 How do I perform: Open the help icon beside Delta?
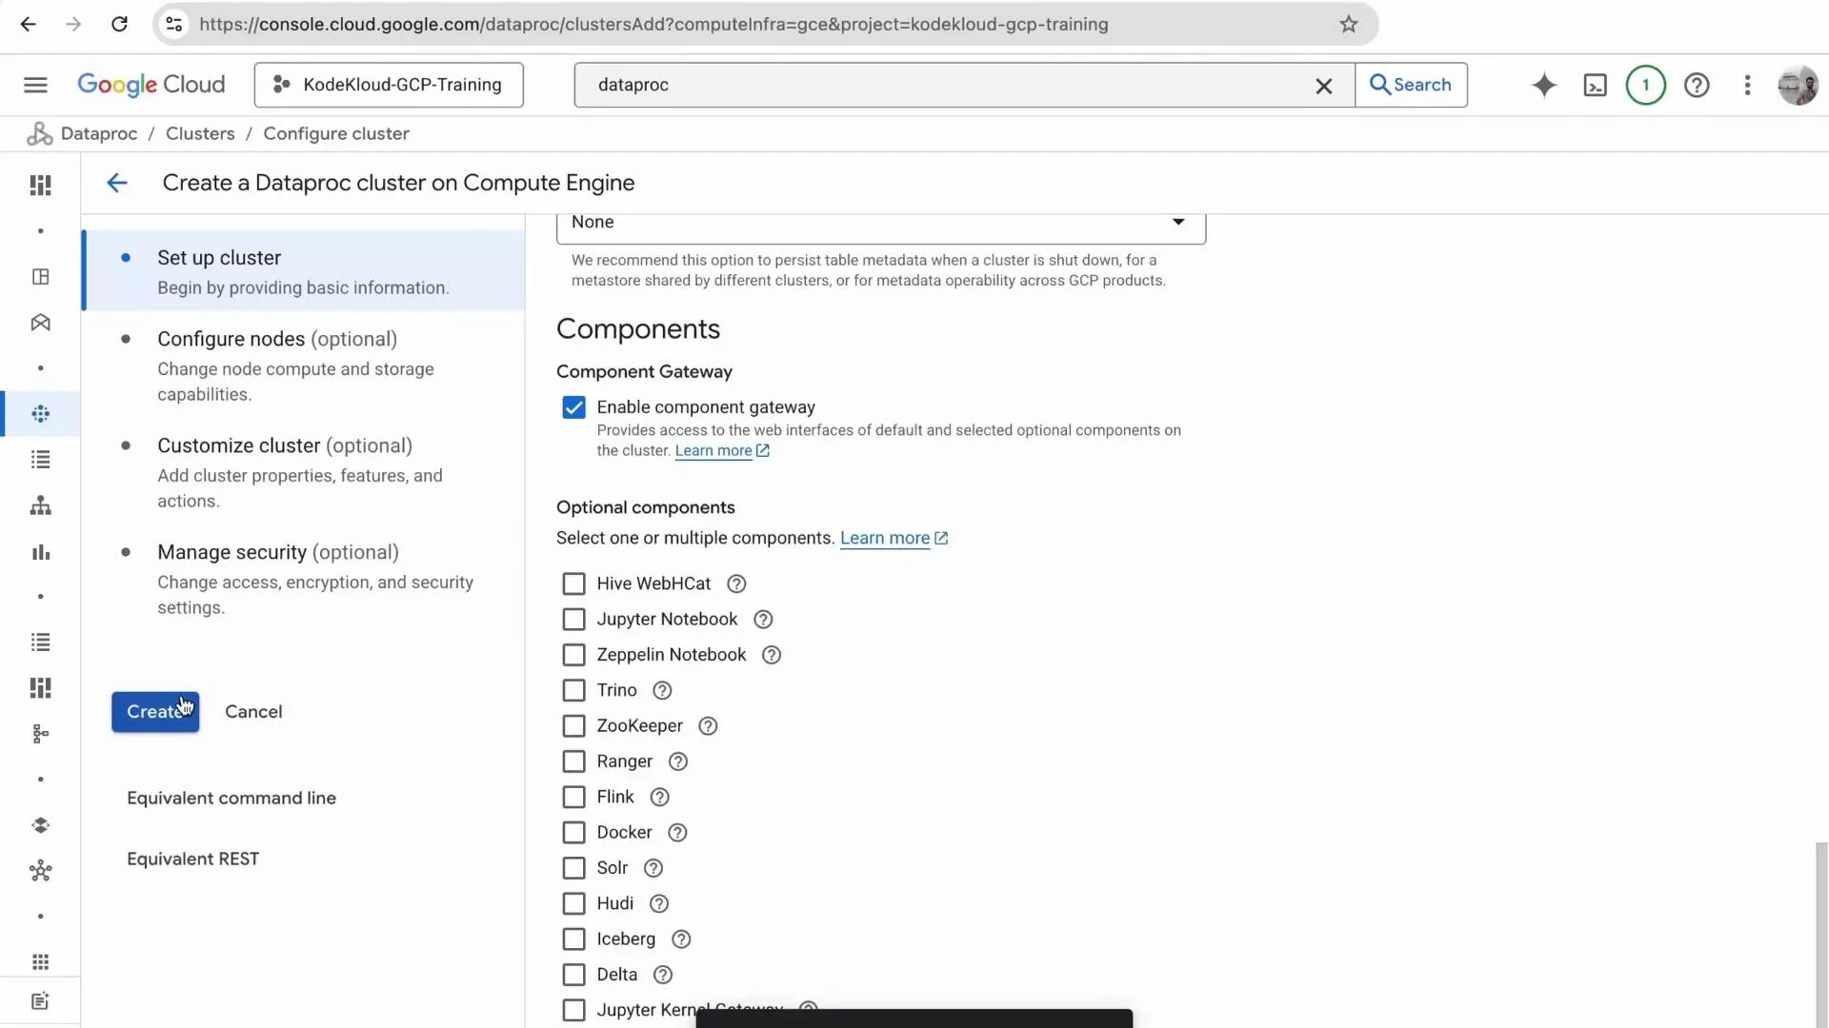[x=663, y=975]
